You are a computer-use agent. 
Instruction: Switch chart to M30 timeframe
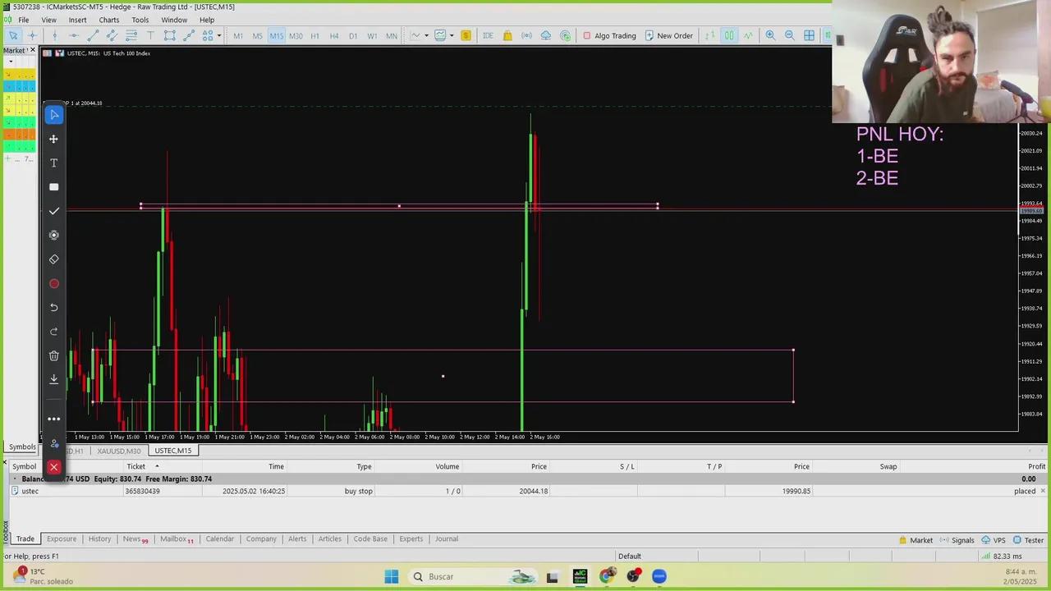click(296, 35)
